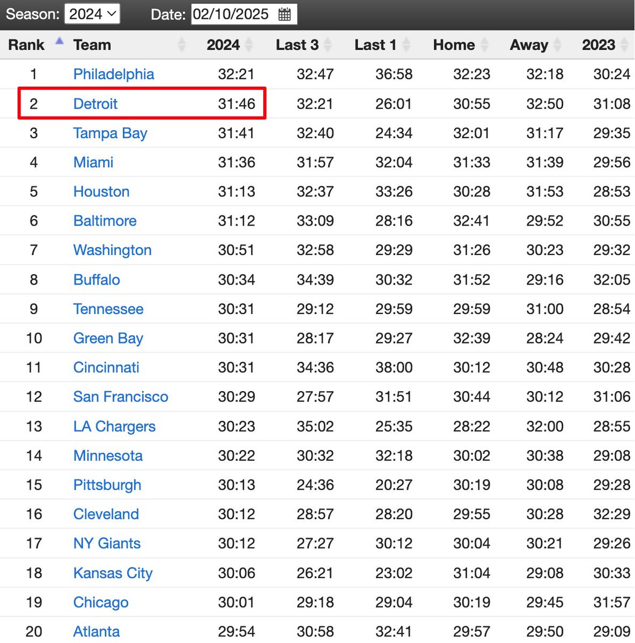Open the Cleveland team link

click(x=106, y=514)
